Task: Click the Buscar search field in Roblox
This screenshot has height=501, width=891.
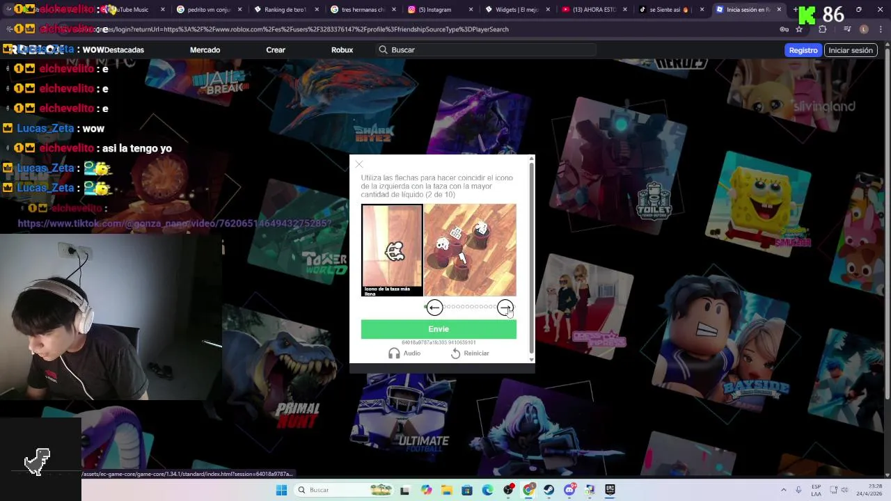Action: (485, 50)
